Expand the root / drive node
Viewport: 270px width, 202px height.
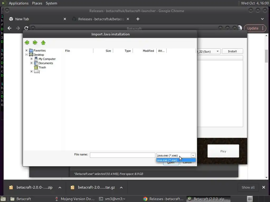pos(32,72)
